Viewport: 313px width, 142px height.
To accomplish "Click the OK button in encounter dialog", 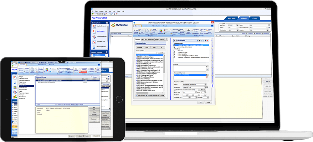I will tap(201, 102).
